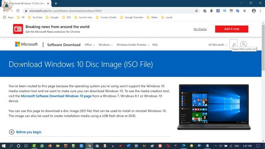The image size is (265, 149).
Task: Close the Download Windows 10 tab
Action: point(48,3)
